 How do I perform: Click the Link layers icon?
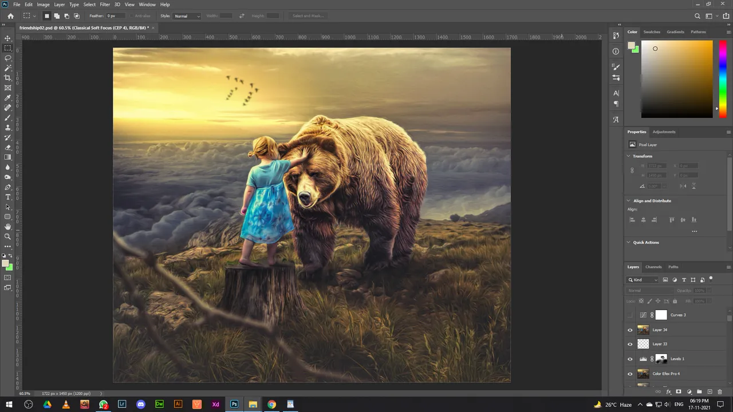pyautogui.click(x=658, y=392)
